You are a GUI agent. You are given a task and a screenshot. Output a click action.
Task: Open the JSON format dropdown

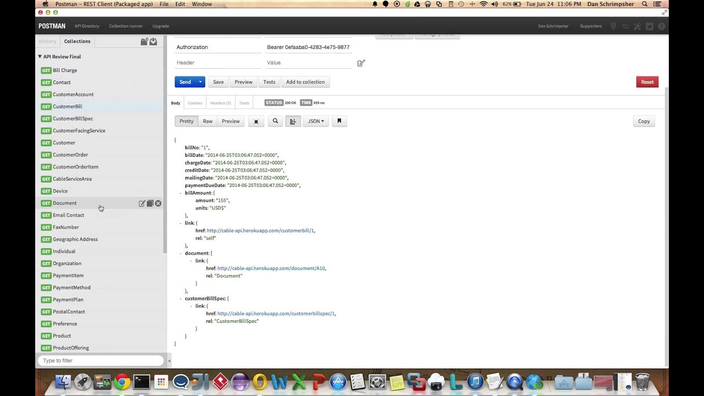click(x=316, y=121)
